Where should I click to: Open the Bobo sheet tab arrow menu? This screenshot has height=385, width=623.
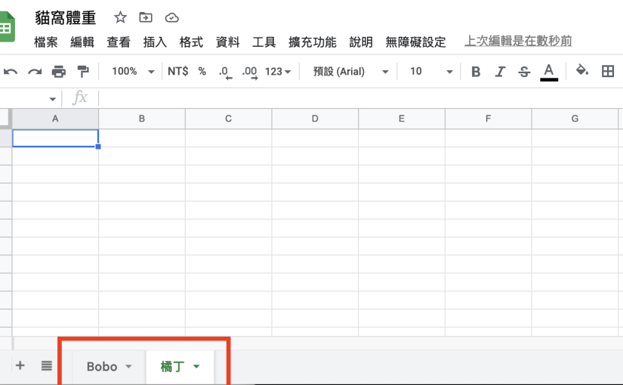pos(128,367)
